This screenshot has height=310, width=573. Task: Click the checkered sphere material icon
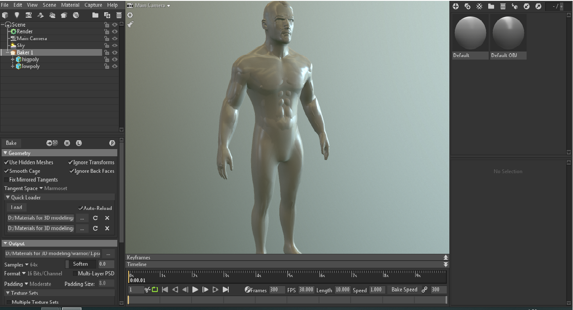[479, 6]
